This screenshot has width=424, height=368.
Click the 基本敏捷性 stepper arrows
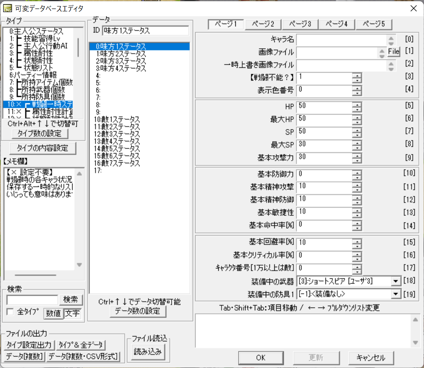pos(357,213)
